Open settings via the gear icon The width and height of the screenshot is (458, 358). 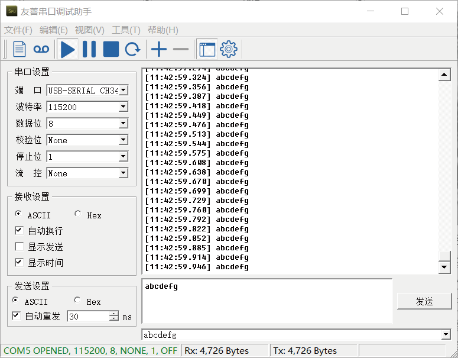229,49
